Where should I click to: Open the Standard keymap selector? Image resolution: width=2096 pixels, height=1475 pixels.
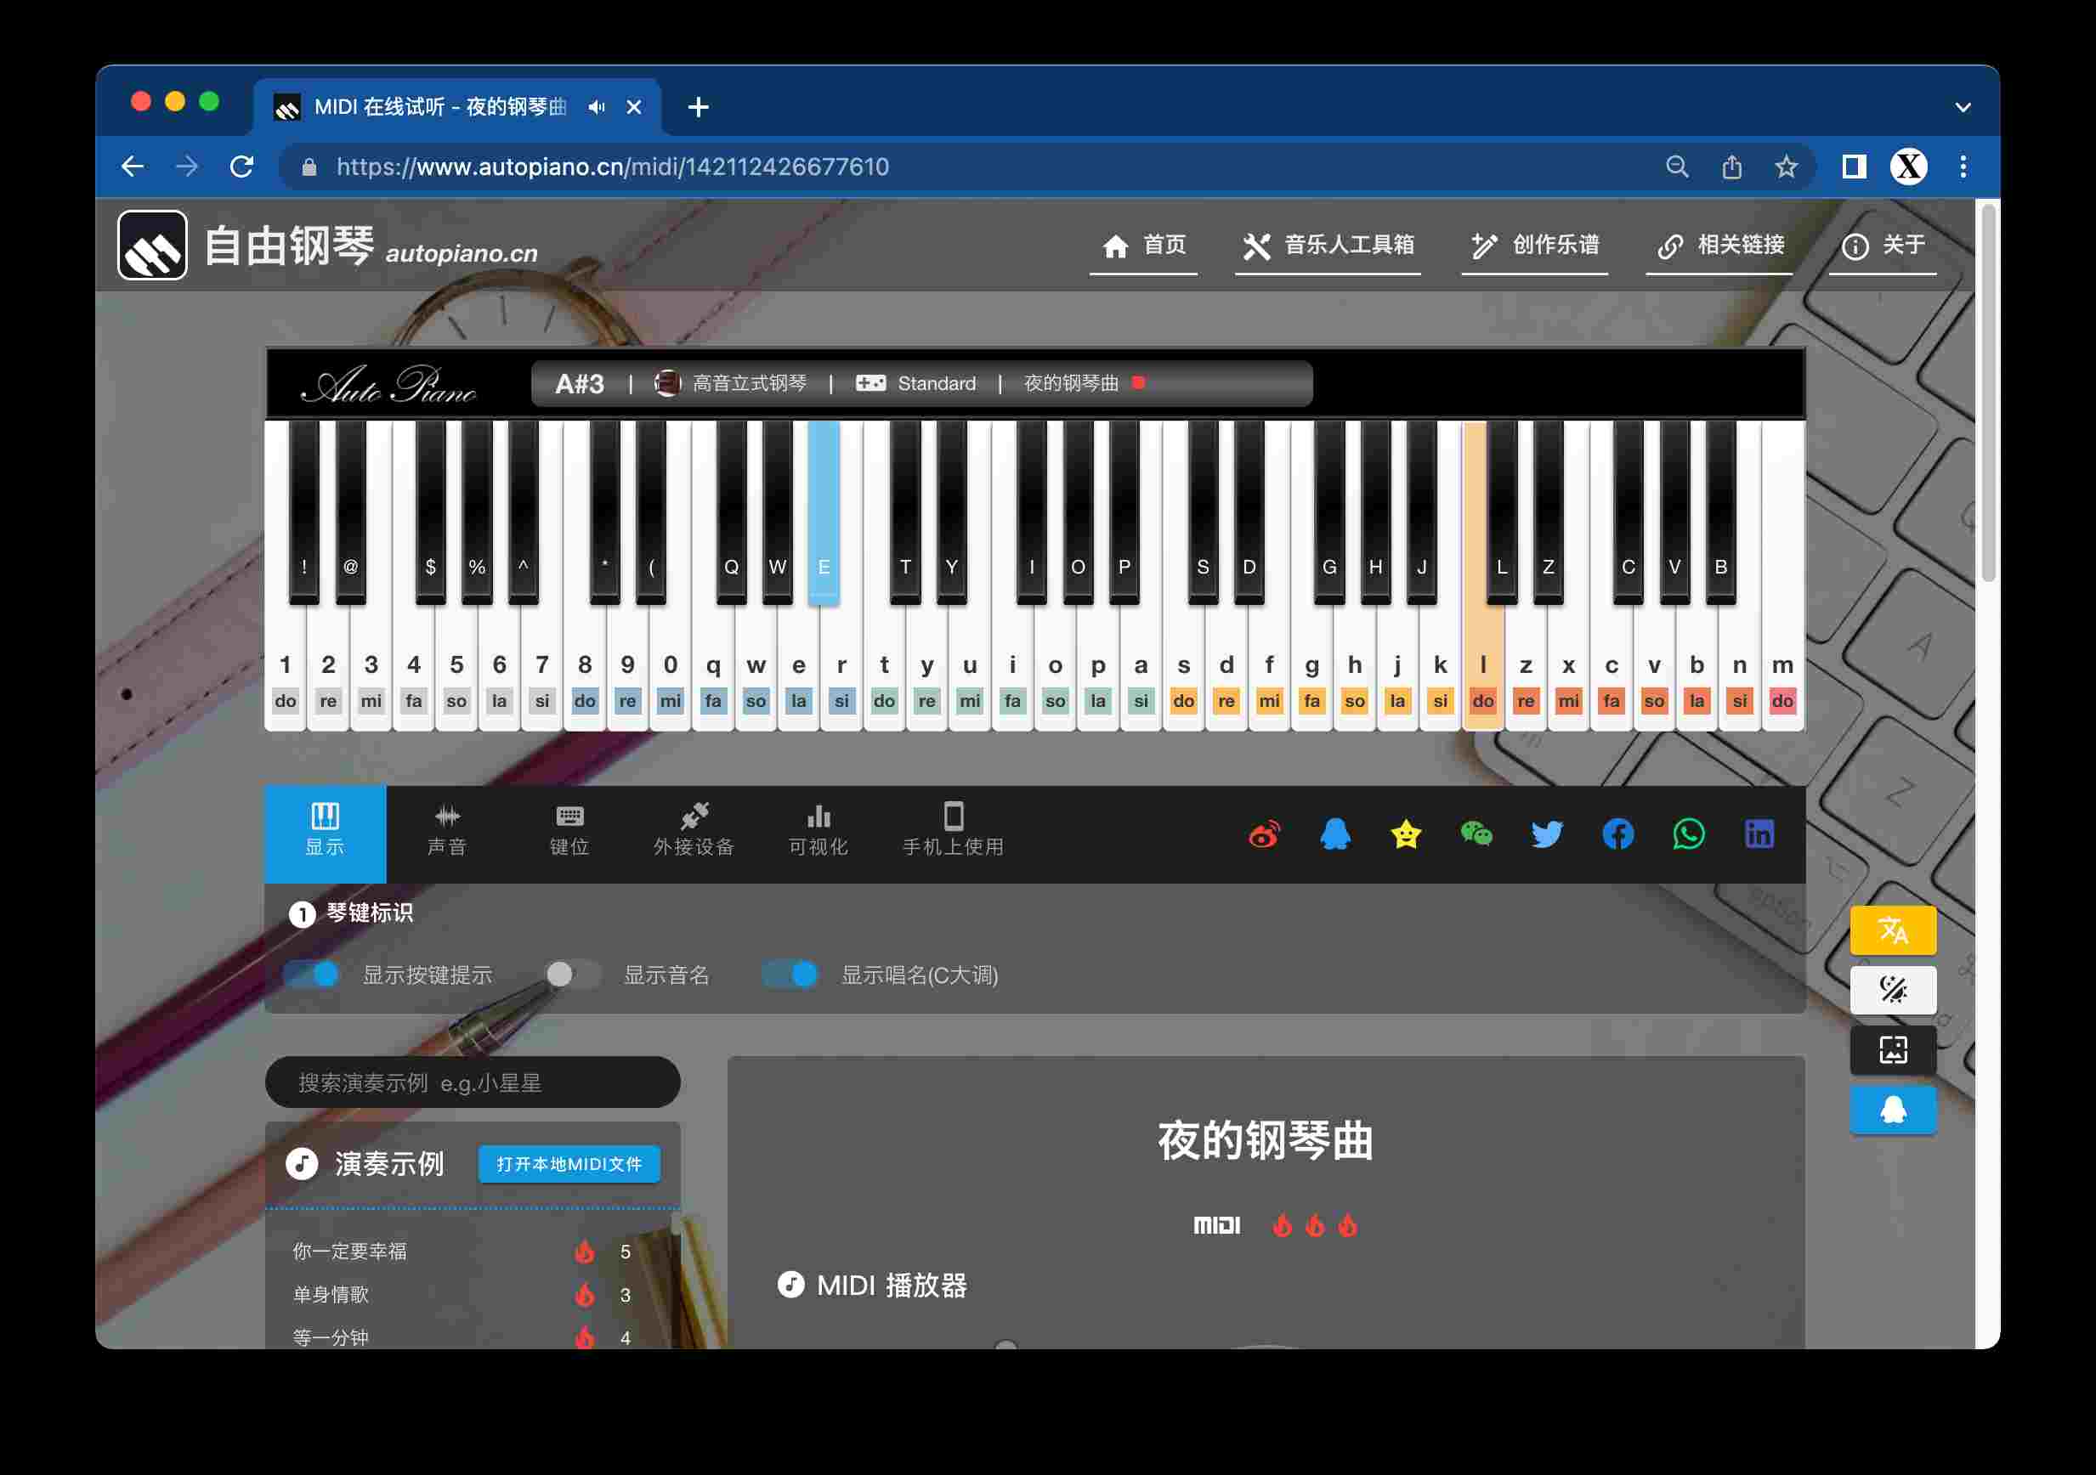[x=915, y=383]
